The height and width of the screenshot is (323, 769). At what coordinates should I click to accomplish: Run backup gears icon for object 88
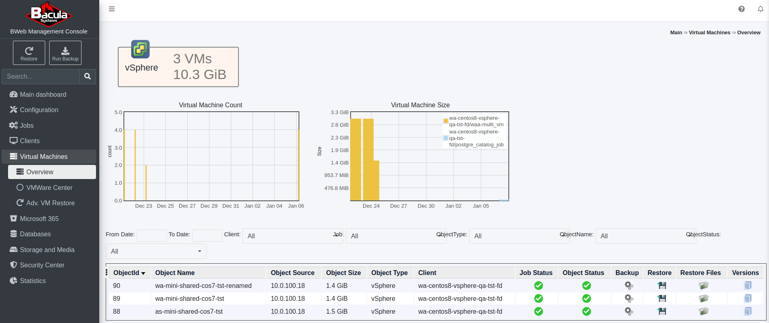click(x=629, y=311)
